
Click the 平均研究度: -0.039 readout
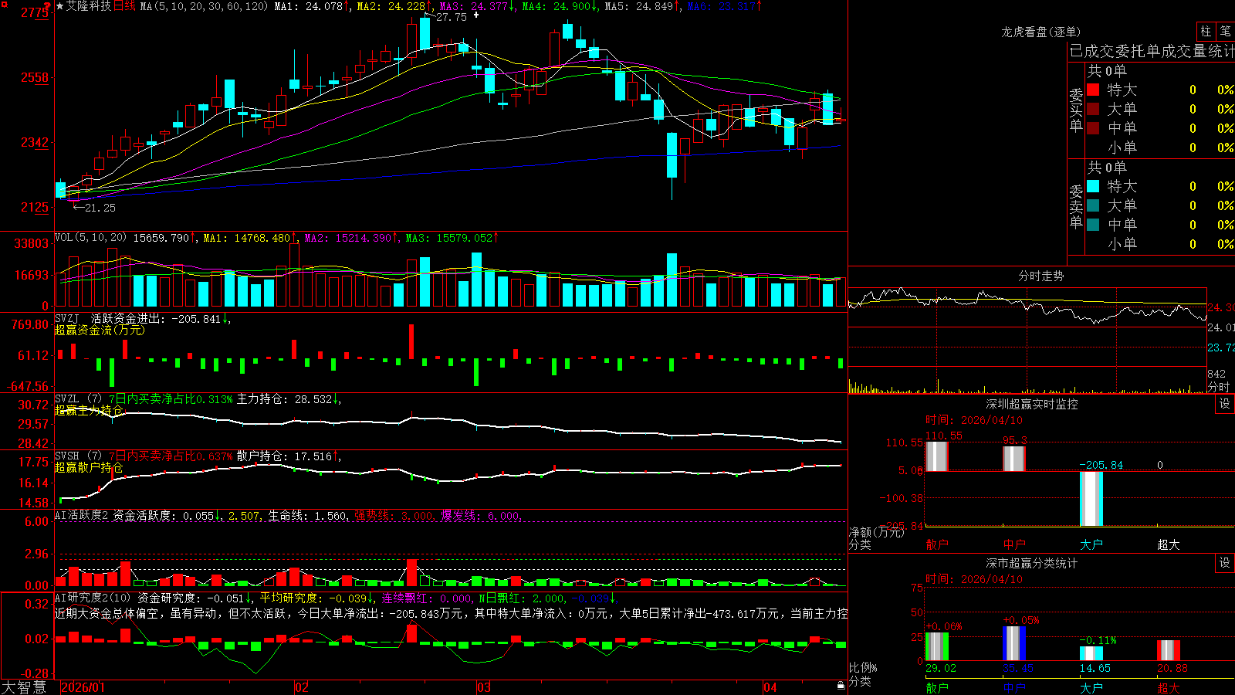tap(313, 598)
